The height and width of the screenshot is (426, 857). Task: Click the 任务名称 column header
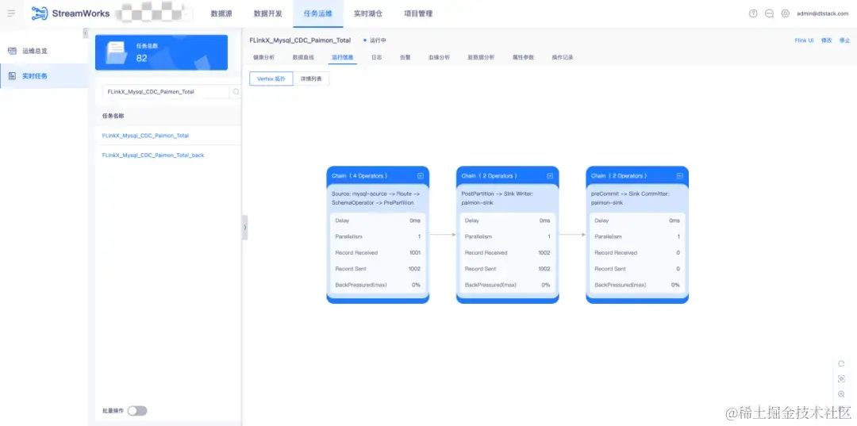[113, 116]
